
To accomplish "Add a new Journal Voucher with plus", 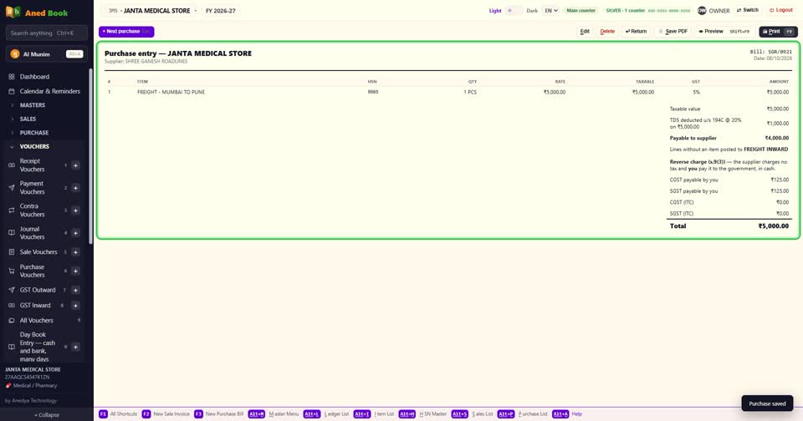I will pyautogui.click(x=75, y=233).
